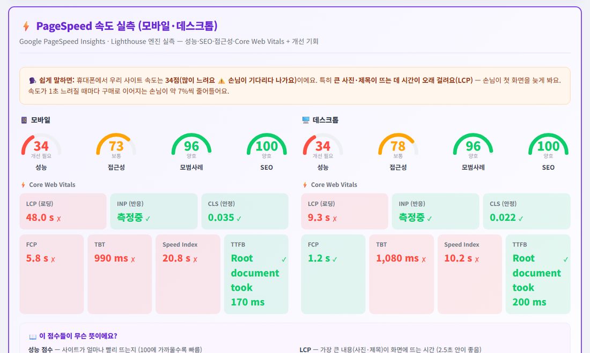
Task: Click the desktop TBT card showing 1,080 ms
Action: point(402,274)
